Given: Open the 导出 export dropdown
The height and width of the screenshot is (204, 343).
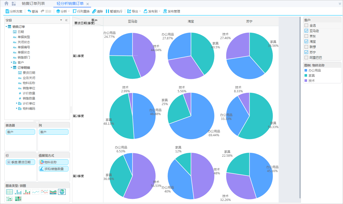Looking at the screenshot, I should pos(134,11).
